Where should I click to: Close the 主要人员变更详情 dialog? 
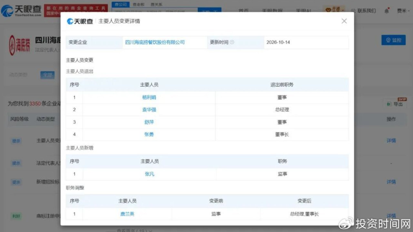point(344,21)
